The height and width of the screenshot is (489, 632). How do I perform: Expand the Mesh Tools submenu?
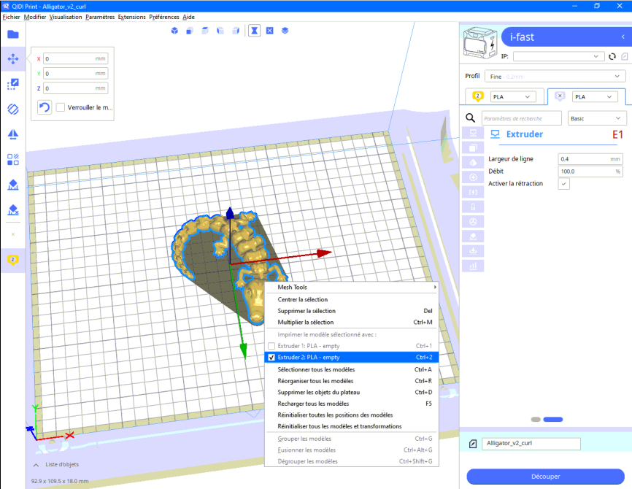pos(352,287)
